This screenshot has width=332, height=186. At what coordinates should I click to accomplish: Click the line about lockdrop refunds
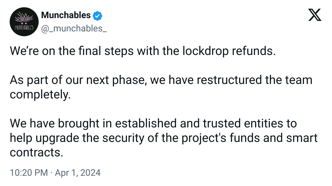[143, 51]
